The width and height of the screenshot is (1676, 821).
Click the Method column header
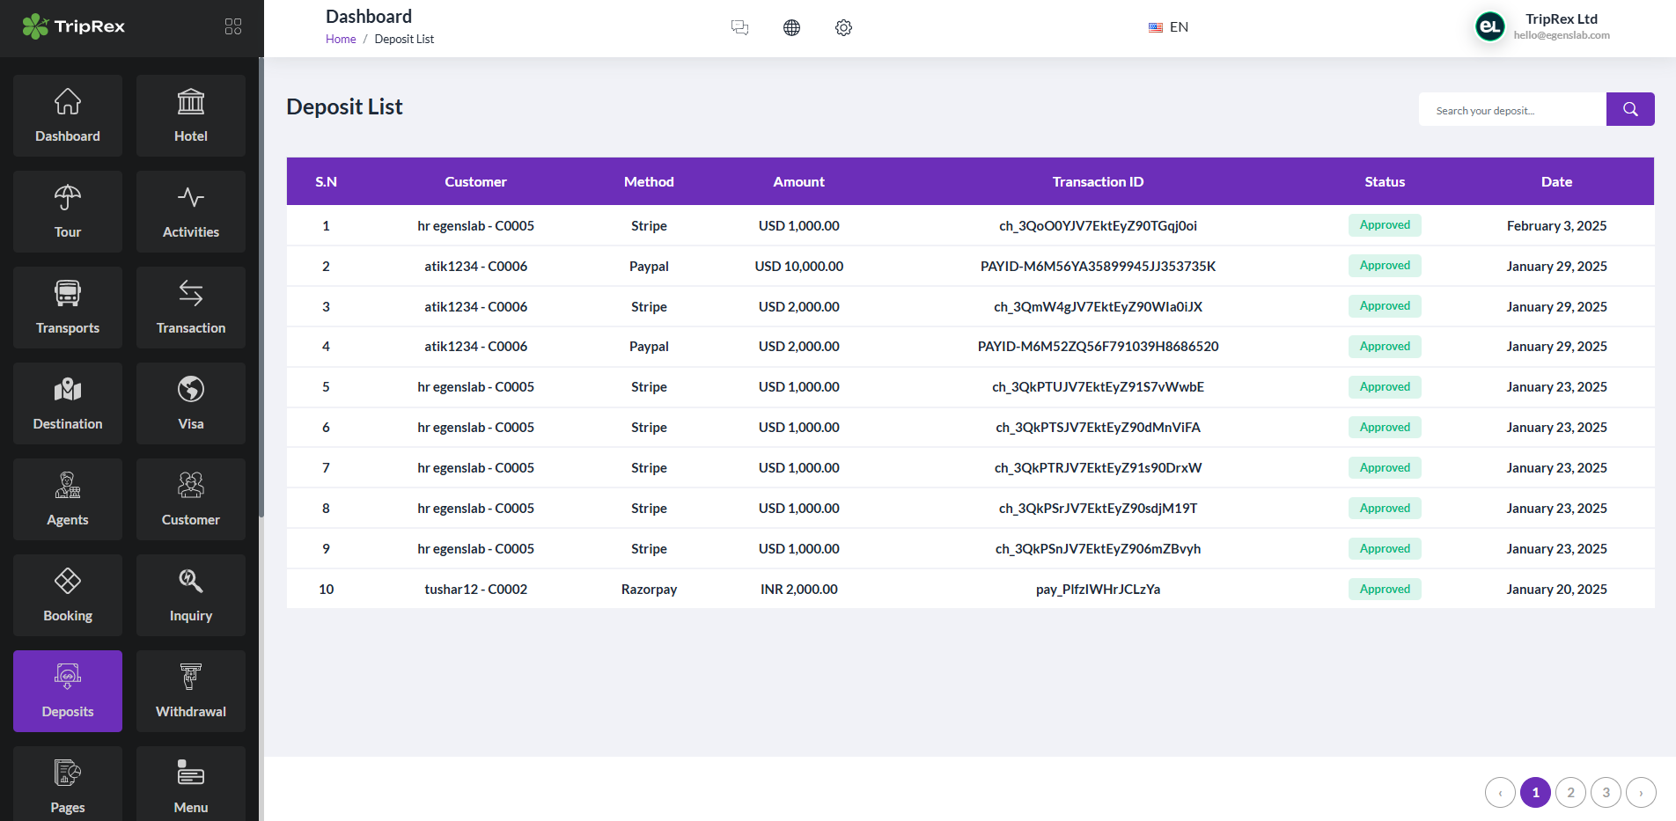(x=649, y=181)
